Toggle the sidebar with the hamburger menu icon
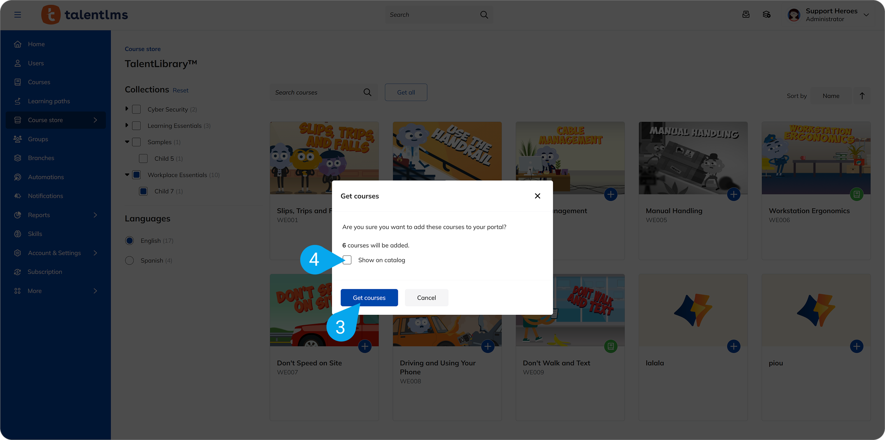Viewport: 885px width, 440px height. pyautogui.click(x=18, y=15)
